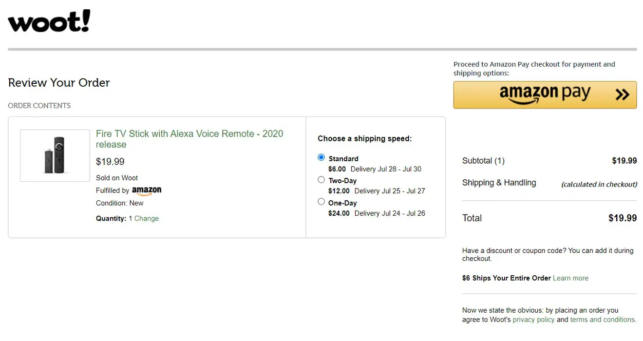Click the calculated in checkout note

[x=599, y=184]
